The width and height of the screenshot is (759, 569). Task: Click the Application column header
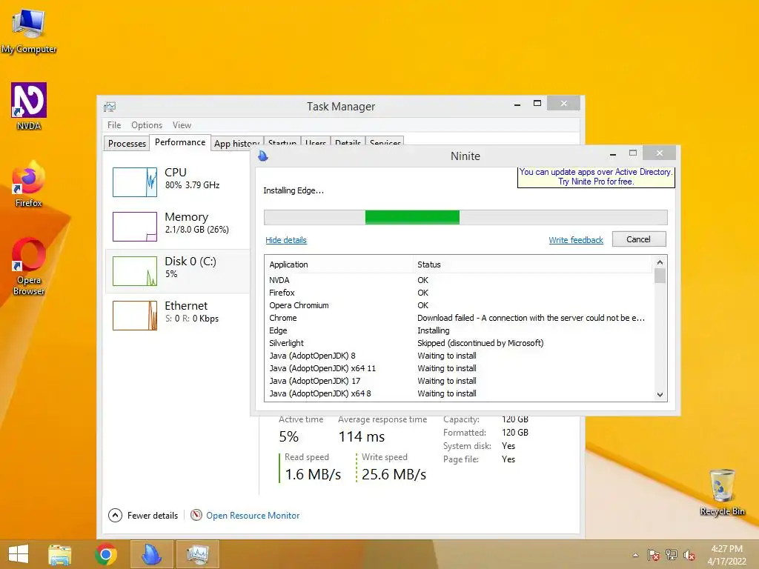(339, 264)
